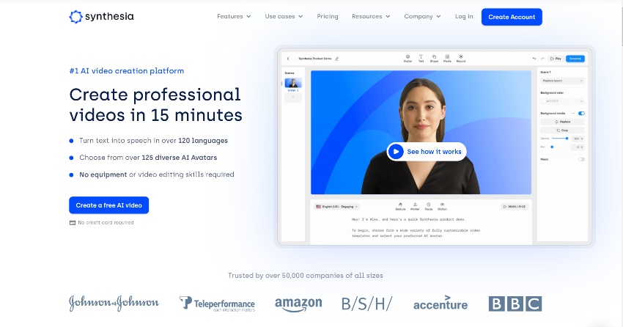
Task: Click the Create Account button
Action: click(512, 17)
